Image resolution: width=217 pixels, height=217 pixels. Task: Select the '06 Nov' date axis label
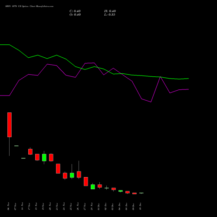point(8,206)
